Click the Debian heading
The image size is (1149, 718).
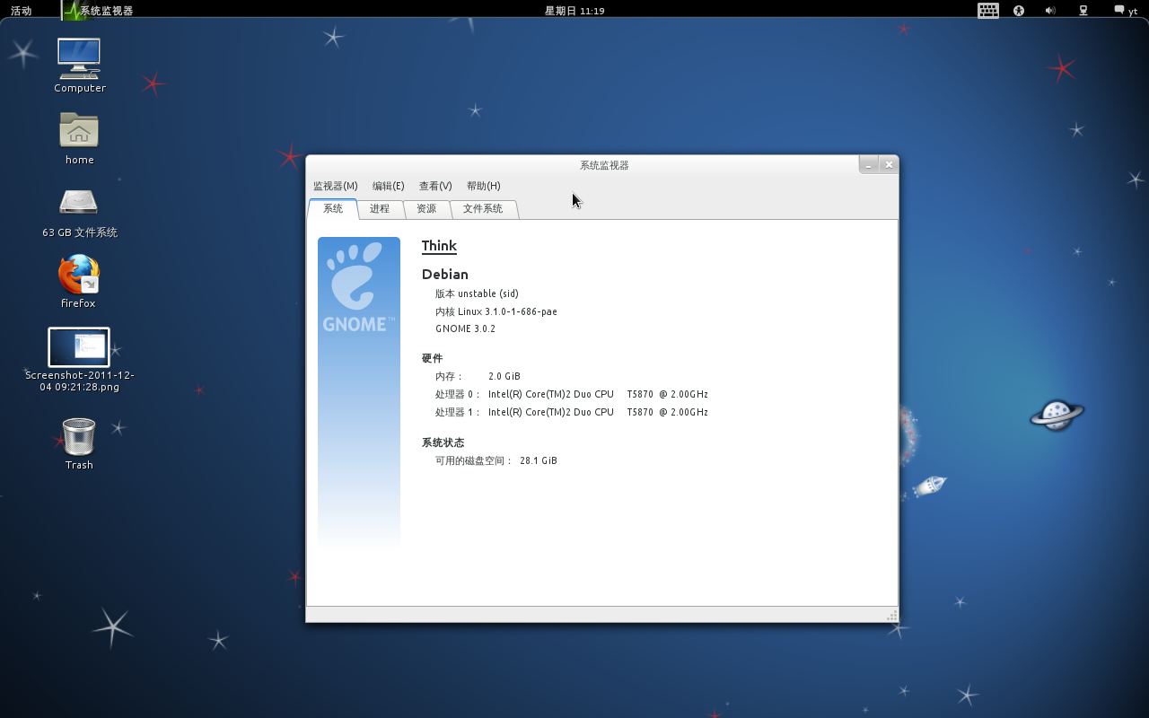click(445, 275)
